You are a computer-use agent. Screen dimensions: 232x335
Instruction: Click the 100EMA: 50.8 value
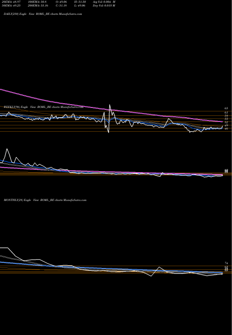point(38,2)
